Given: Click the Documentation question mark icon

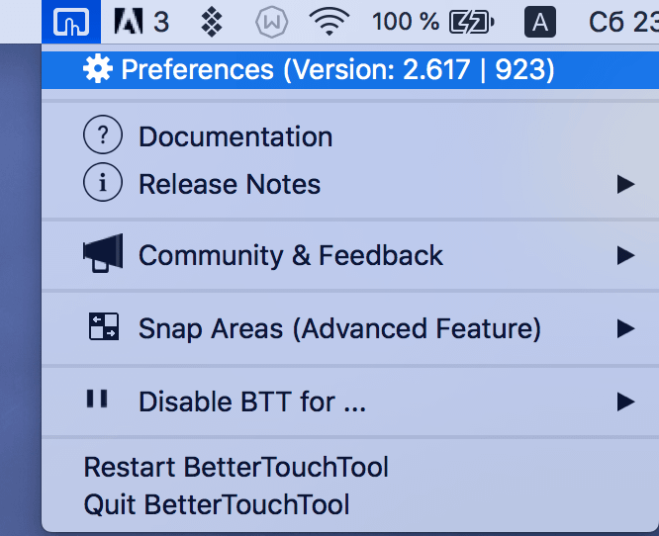Looking at the screenshot, I should pyautogui.click(x=102, y=135).
